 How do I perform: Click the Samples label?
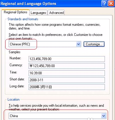pos(14,52)
